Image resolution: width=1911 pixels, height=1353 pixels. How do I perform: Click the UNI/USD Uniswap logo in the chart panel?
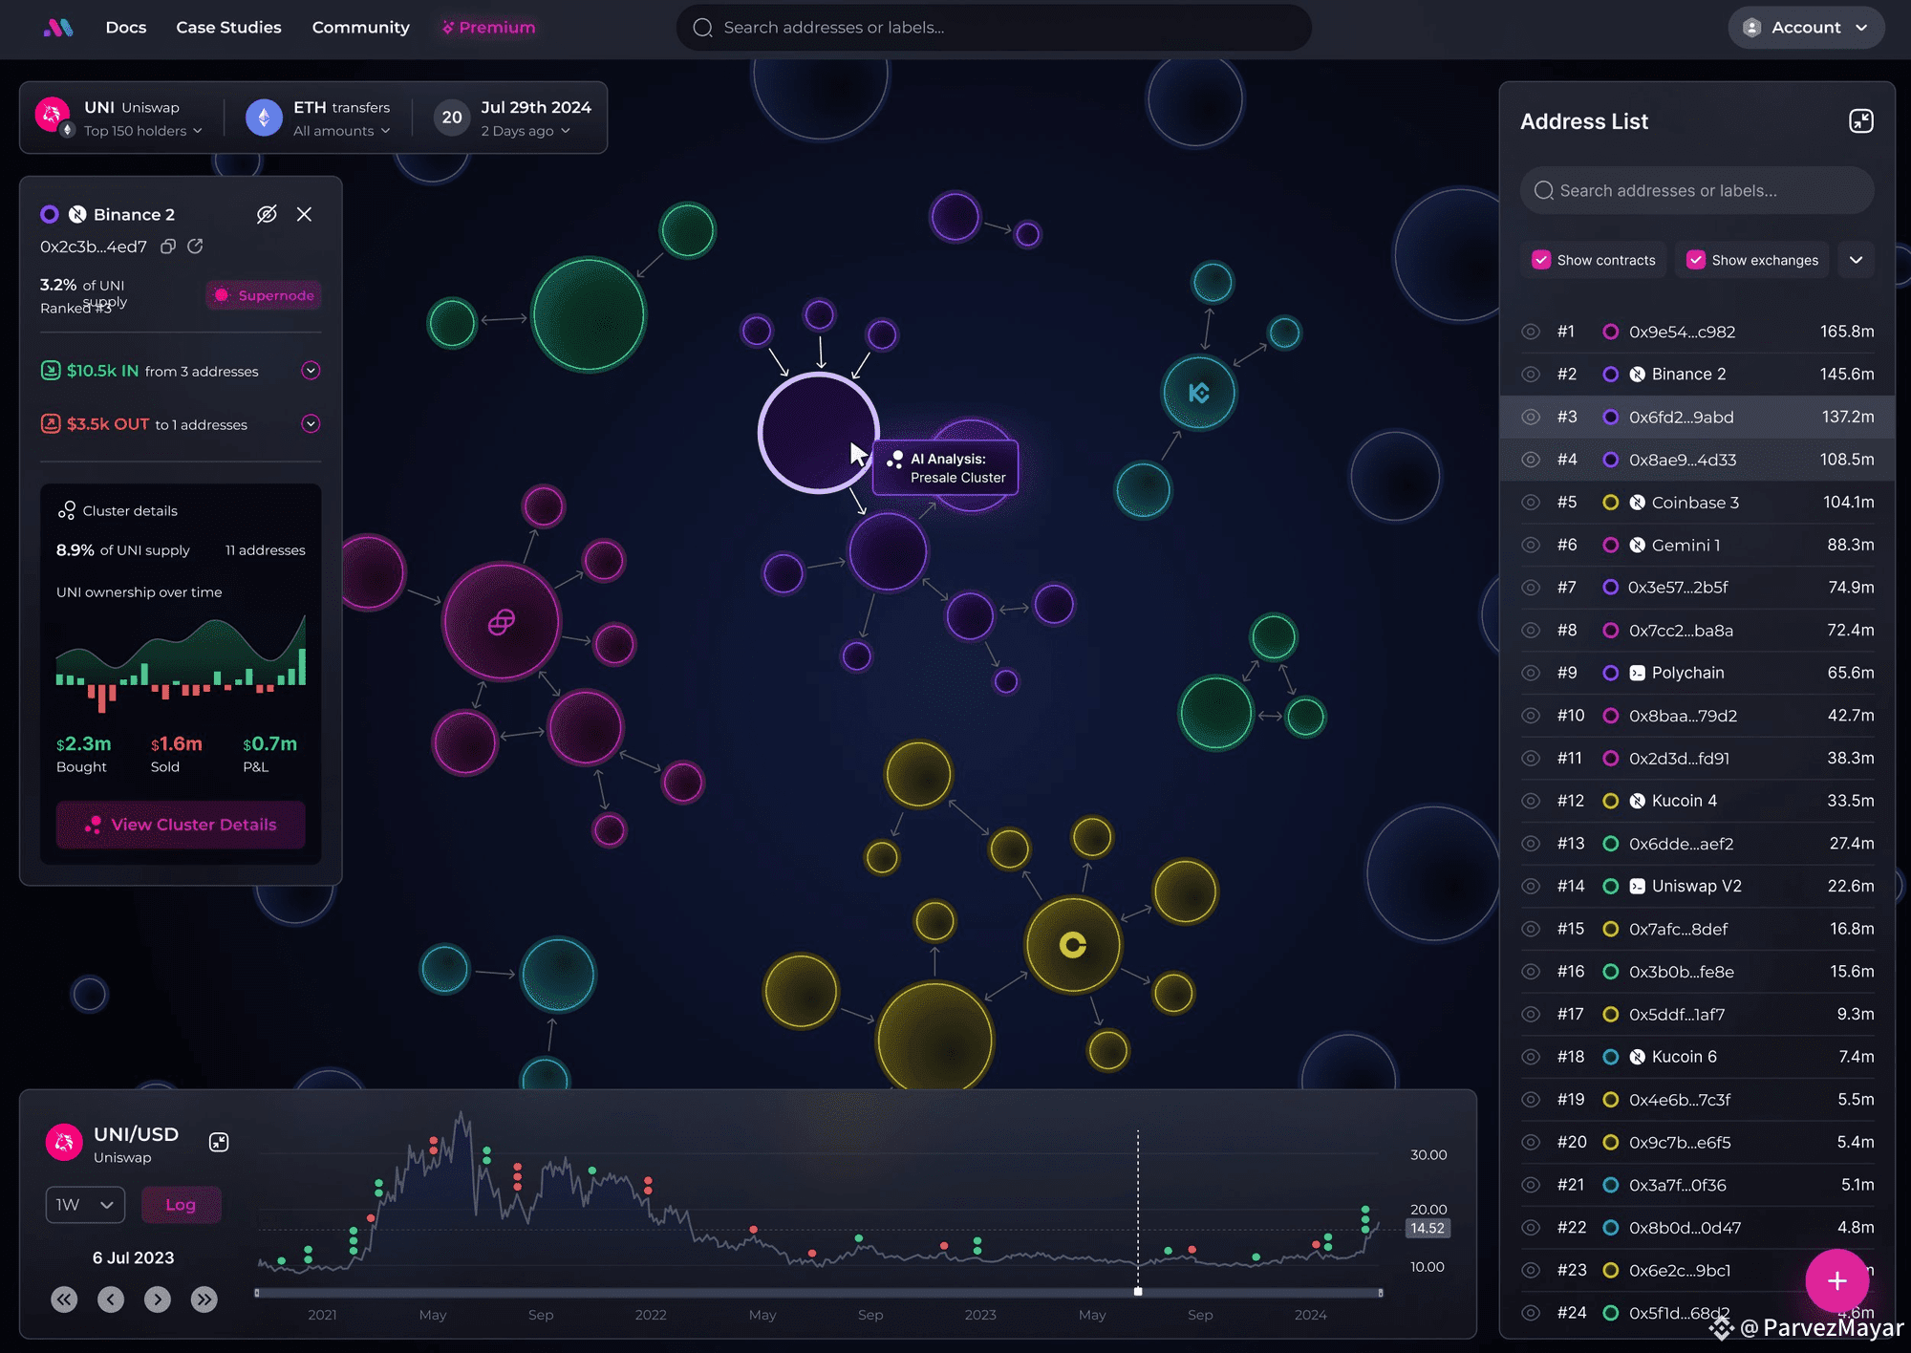(x=64, y=1142)
